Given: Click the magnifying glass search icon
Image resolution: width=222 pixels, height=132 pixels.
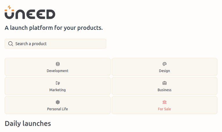Looking at the screenshot, I should (x=11, y=44).
